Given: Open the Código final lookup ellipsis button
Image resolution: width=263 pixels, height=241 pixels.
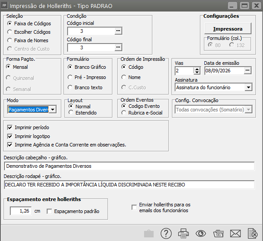Looking at the screenshot, I should click(x=118, y=47).
